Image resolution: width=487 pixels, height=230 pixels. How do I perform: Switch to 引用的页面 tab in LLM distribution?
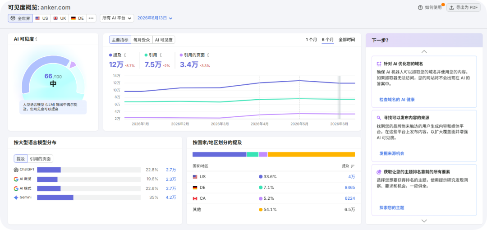click(40, 158)
